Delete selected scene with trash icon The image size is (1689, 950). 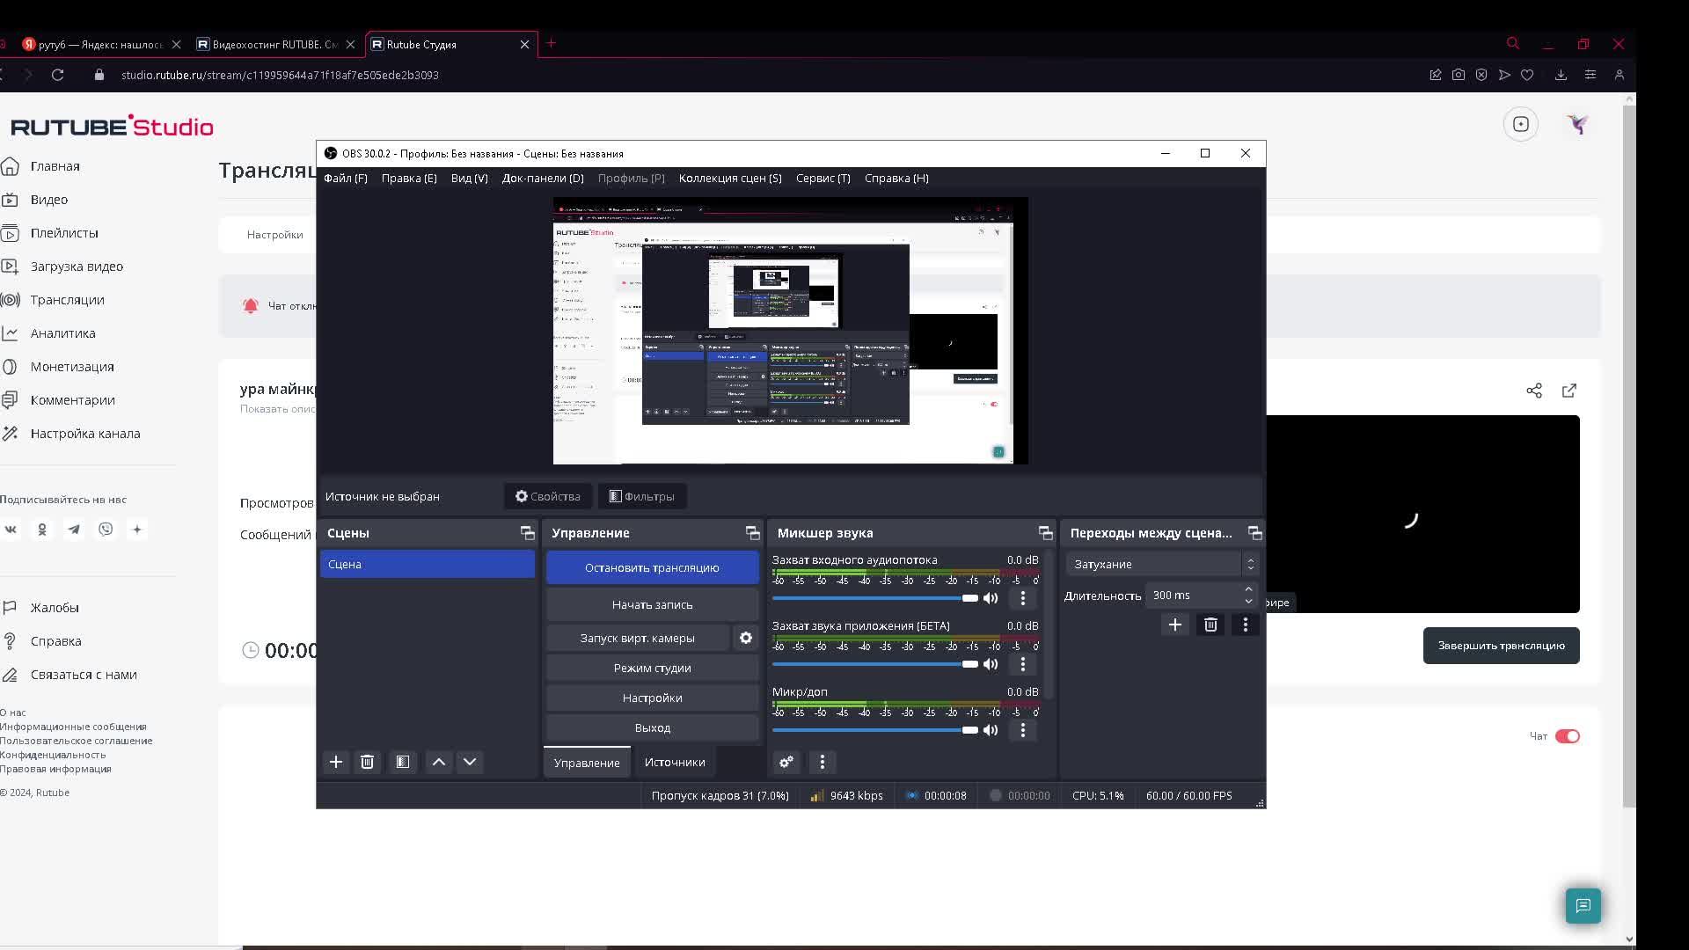pos(368,762)
